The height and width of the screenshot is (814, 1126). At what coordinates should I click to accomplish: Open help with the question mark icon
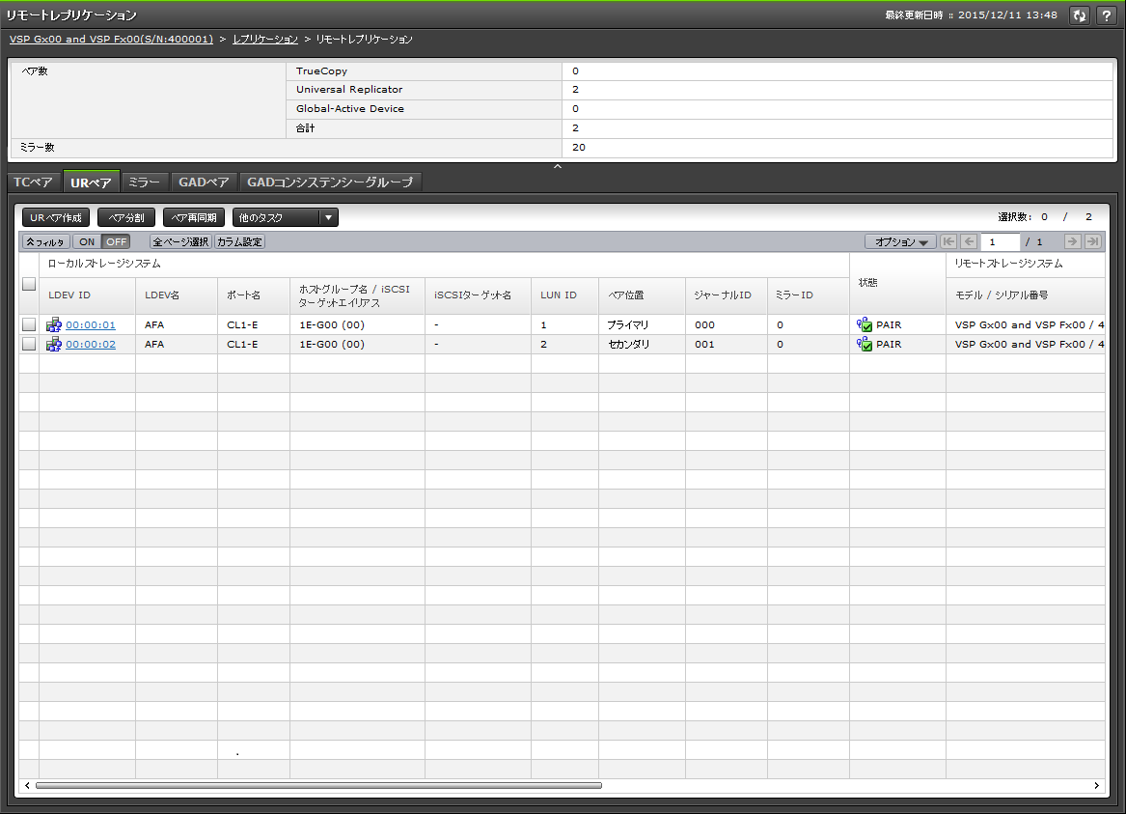(x=1106, y=15)
